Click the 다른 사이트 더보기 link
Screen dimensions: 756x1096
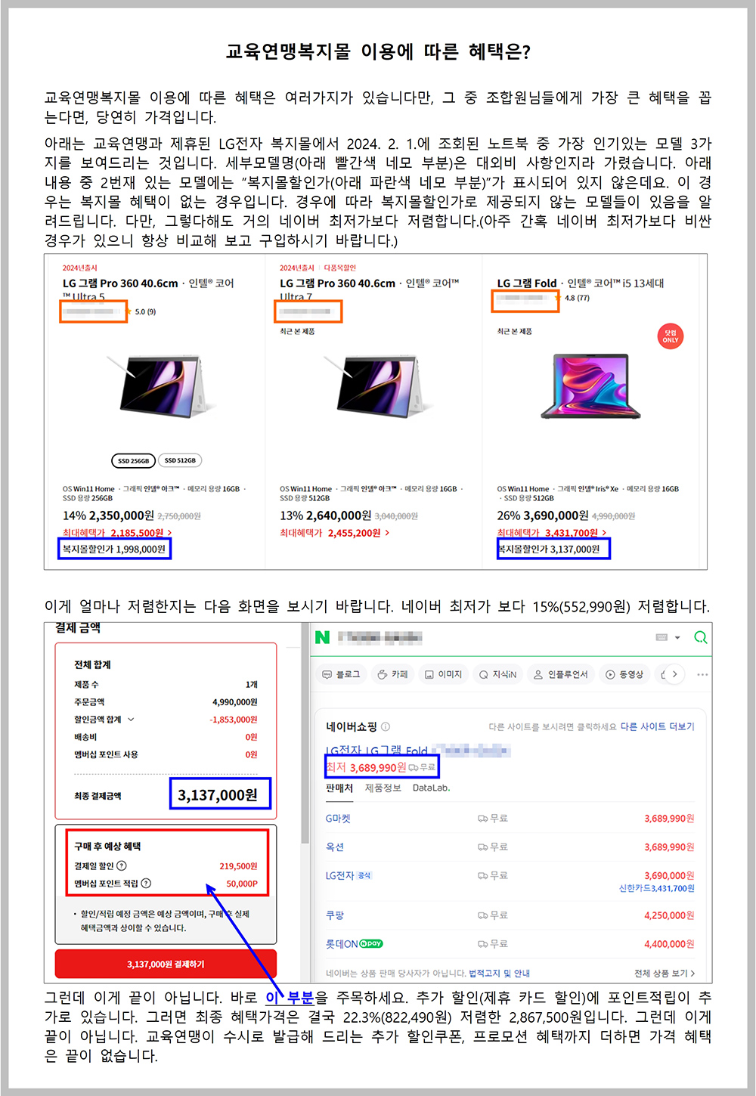[657, 726]
